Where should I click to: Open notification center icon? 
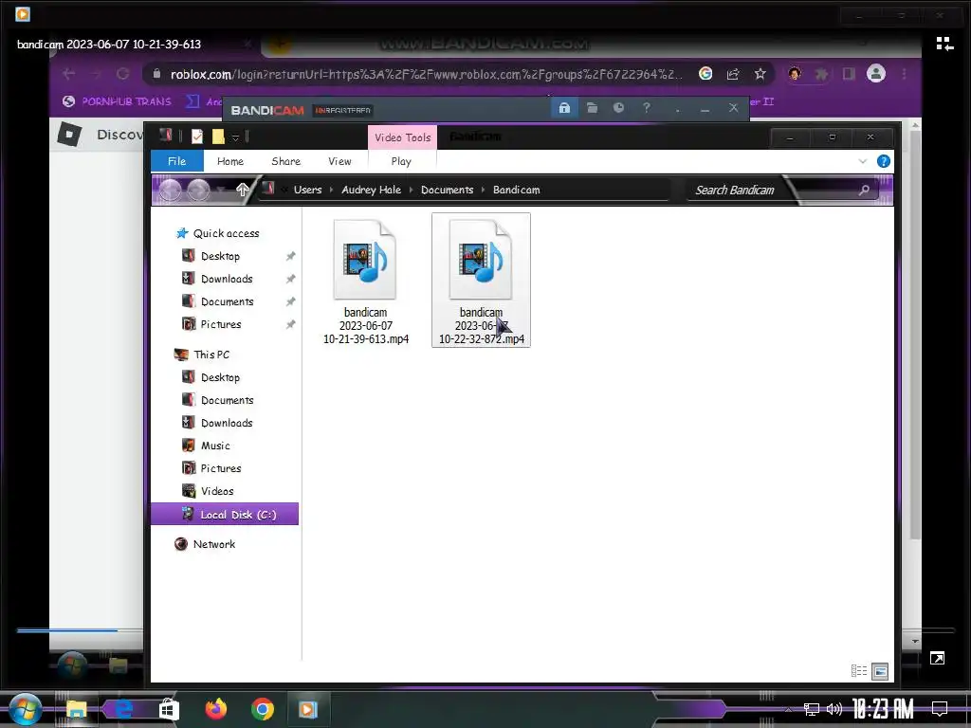(940, 709)
